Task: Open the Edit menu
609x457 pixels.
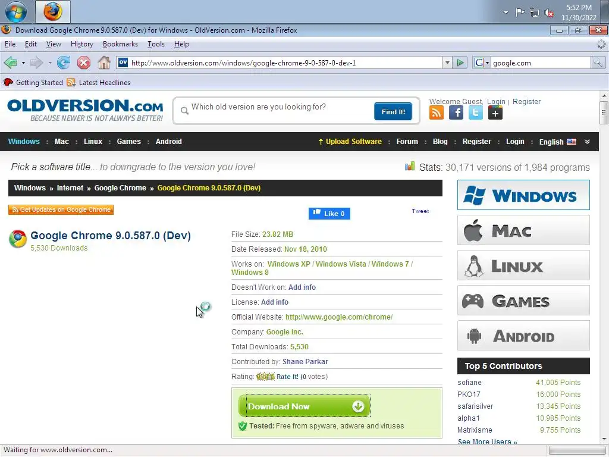Action: [x=31, y=44]
